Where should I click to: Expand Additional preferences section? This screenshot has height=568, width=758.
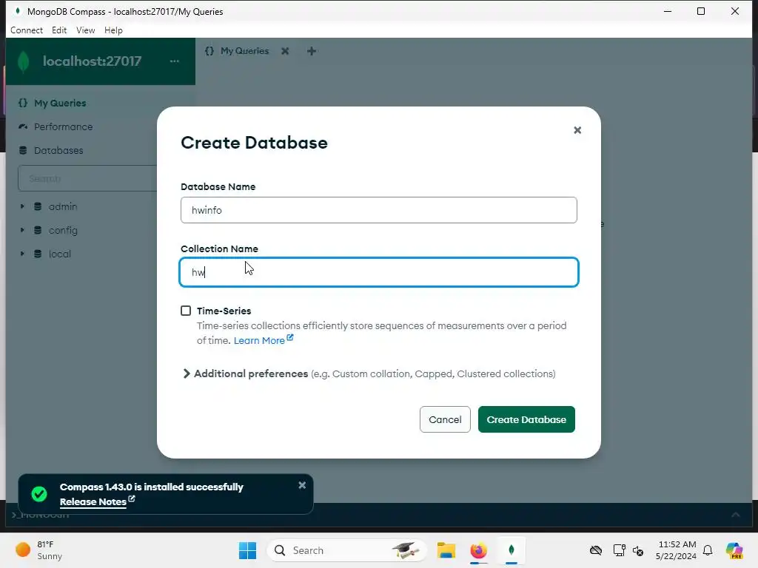[187, 373]
